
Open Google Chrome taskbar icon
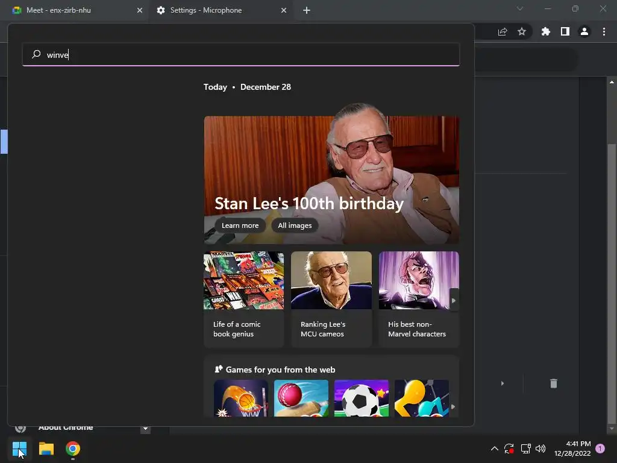73,449
